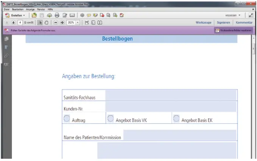Click the Bestellbogen heading text
The width and height of the screenshot is (257, 161).
(x=117, y=39)
